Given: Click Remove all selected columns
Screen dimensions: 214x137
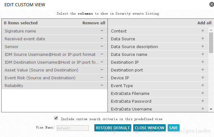Looking at the screenshot, I should (x=94, y=23).
